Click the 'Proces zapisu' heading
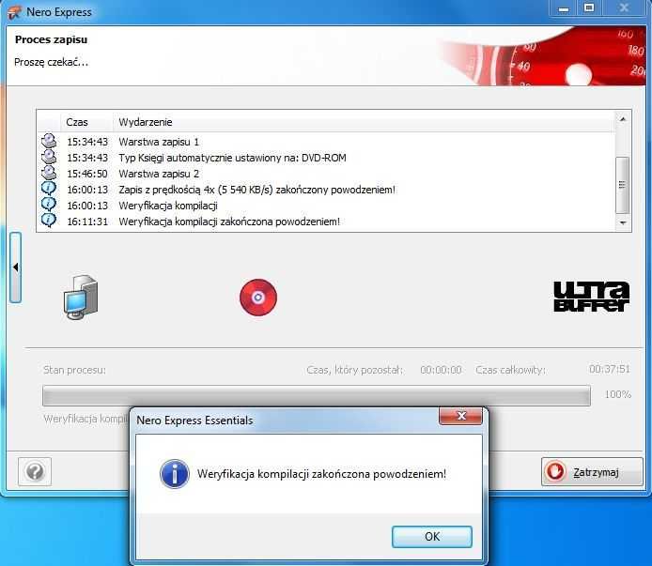This screenshot has height=566, width=652. pyautogui.click(x=51, y=39)
